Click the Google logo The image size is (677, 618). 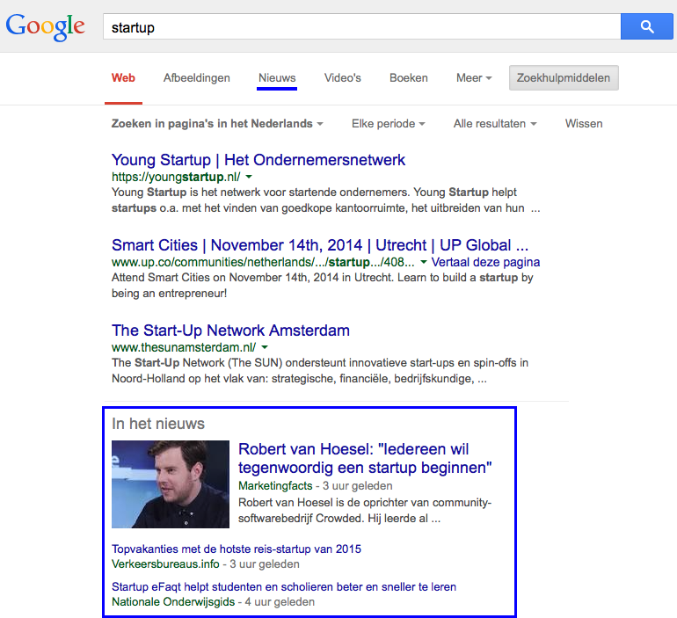(x=45, y=26)
